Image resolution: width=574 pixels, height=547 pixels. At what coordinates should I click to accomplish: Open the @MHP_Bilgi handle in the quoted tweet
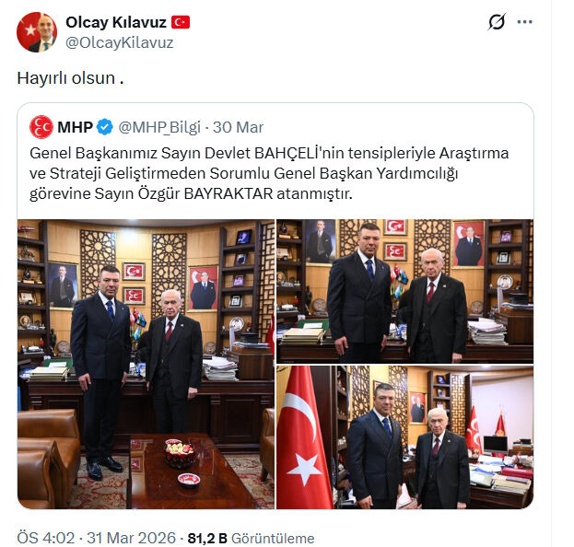(159, 127)
